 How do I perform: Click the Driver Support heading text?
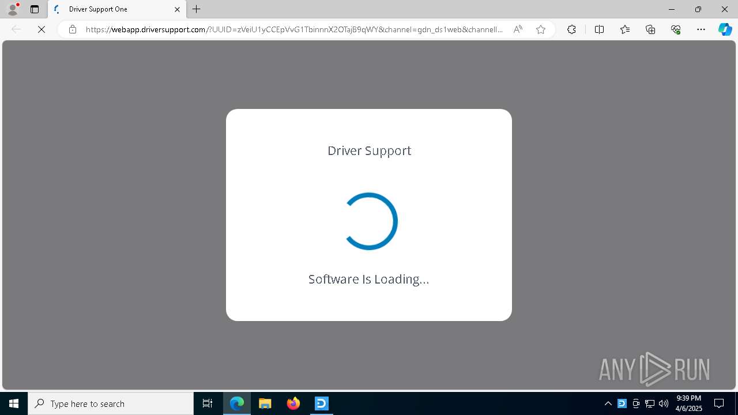(369, 151)
